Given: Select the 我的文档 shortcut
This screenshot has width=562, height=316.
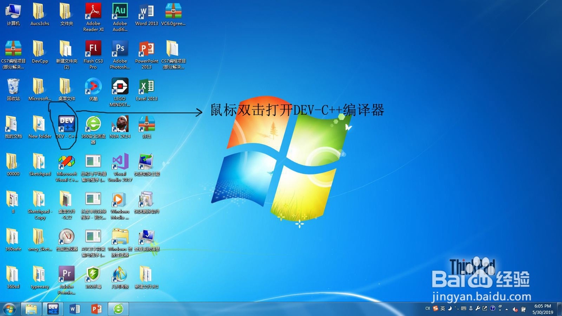Looking at the screenshot, I should point(13,127).
